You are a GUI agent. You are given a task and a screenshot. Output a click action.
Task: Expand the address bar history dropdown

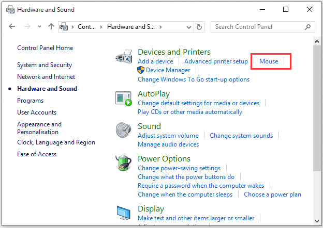point(189,27)
